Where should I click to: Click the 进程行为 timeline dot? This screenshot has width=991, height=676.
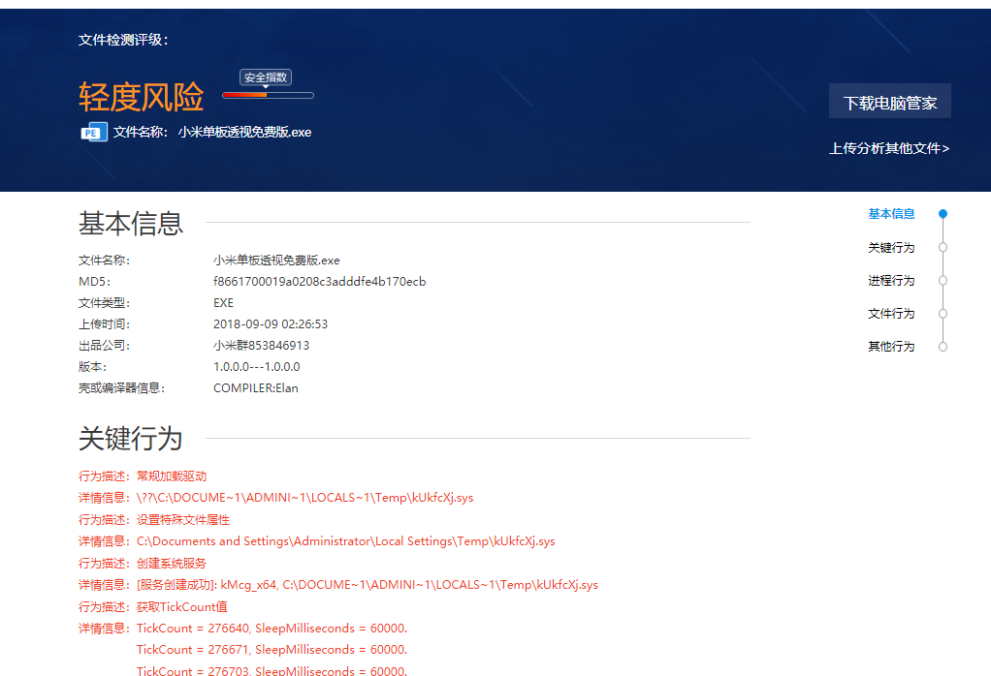[x=943, y=281]
